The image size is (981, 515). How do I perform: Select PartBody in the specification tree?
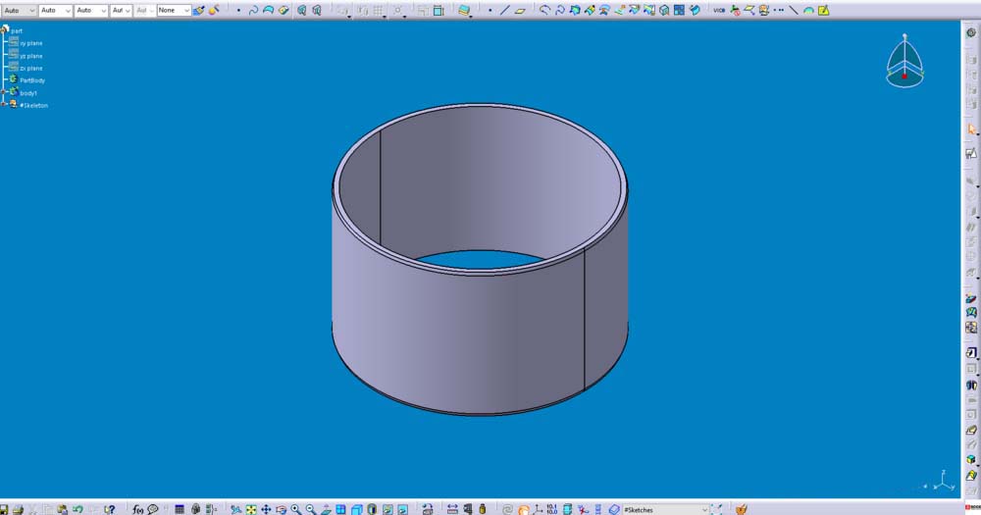(x=32, y=80)
